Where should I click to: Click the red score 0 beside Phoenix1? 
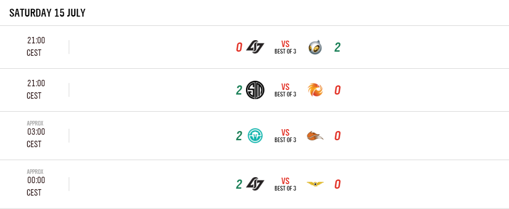[x=337, y=90]
